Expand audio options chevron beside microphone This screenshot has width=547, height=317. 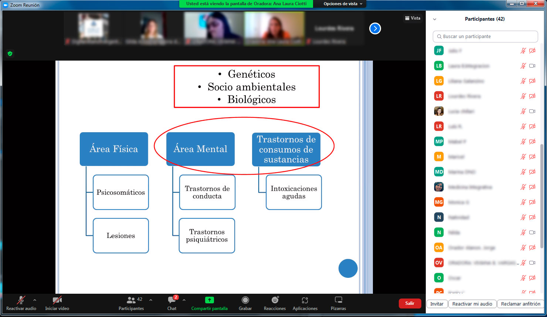[35, 300]
